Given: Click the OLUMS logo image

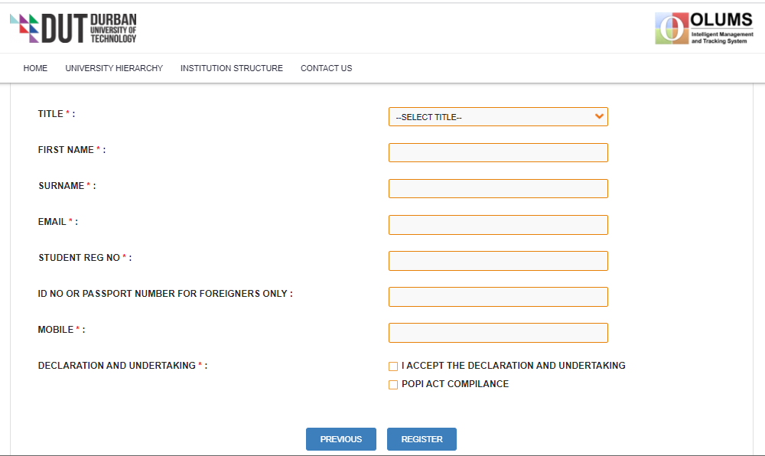Looking at the screenshot, I should point(704,28).
